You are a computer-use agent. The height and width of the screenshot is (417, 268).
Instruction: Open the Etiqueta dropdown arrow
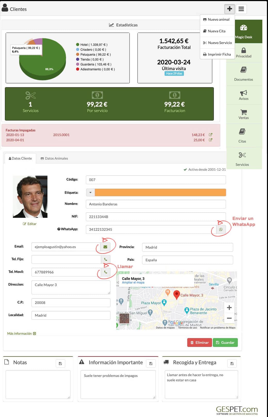click(x=90, y=192)
